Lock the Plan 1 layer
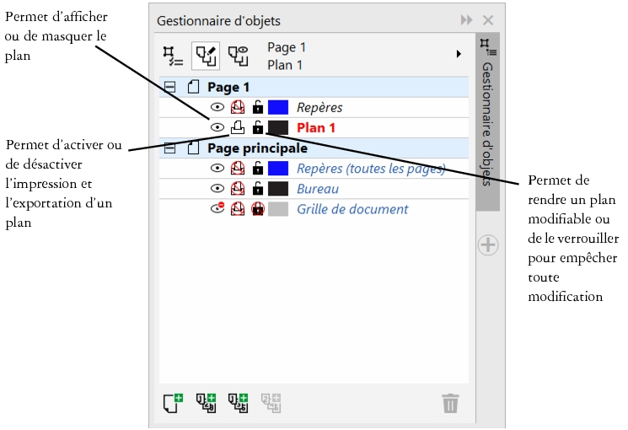This screenshot has height=430, width=628. (257, 128)
